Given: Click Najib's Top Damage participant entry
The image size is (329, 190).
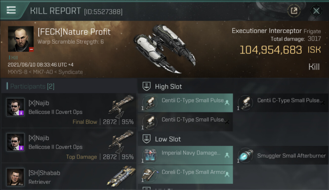Looking at the screenshot, I should (x=69, y=145).
